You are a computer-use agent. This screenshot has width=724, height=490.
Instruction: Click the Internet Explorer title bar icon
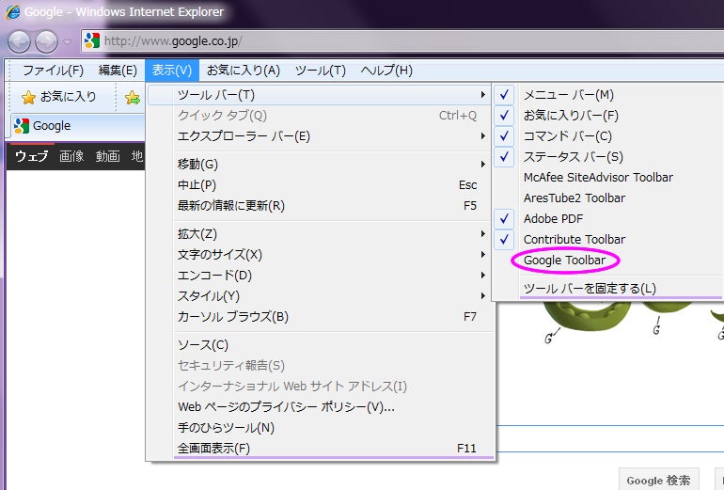[x=12, y=12]
